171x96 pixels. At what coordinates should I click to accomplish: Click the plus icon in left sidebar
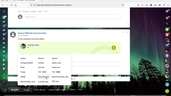click(4, 82)
